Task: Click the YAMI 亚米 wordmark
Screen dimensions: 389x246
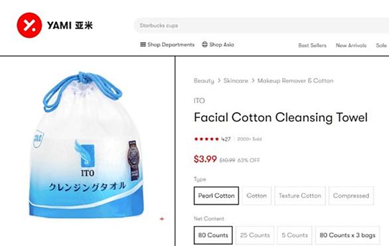Action: (70, 25)
